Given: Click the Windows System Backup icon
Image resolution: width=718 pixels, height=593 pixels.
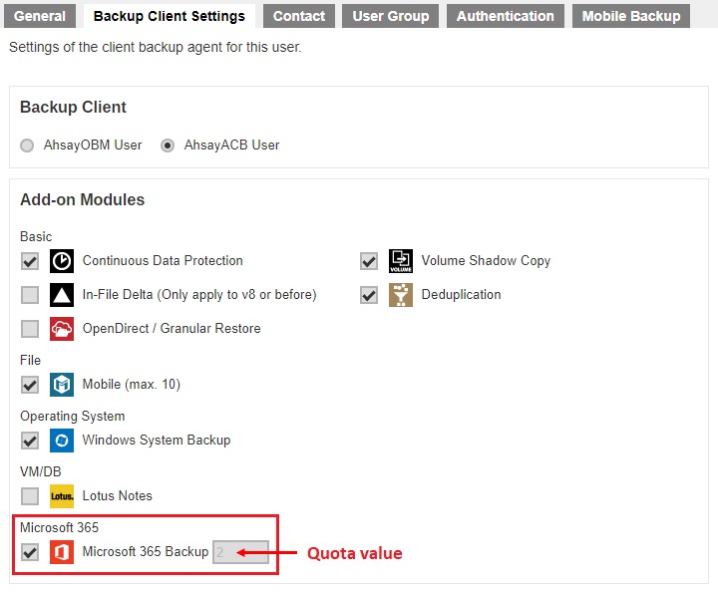Looking at the screenshot, I should [62, 441].
